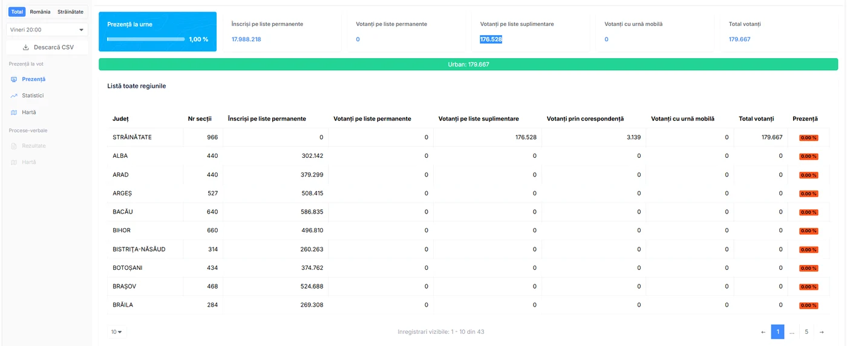Screen dimensions: 847x346
Task: Switch to the Străinătate tab
Action: [x=70, y=12]
